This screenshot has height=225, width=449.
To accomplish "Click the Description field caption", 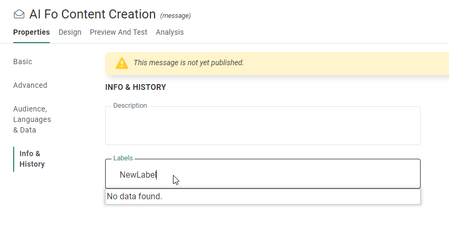I will click(x=130, y=106).
